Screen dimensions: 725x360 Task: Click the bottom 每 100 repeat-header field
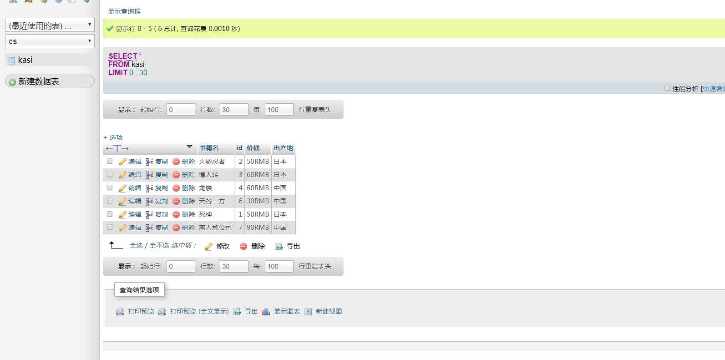[x=279, y=266]
